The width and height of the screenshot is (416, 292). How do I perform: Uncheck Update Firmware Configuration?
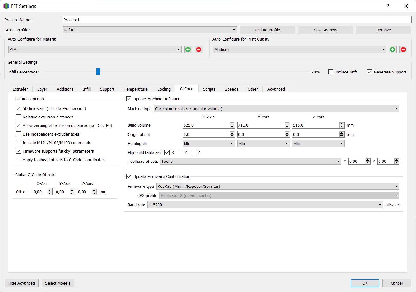[129, 176]
